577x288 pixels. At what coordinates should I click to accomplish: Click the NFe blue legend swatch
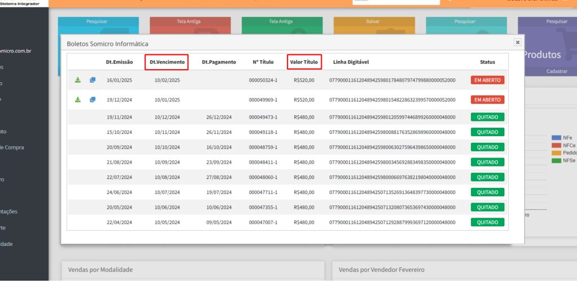click(x=556, y=138)
